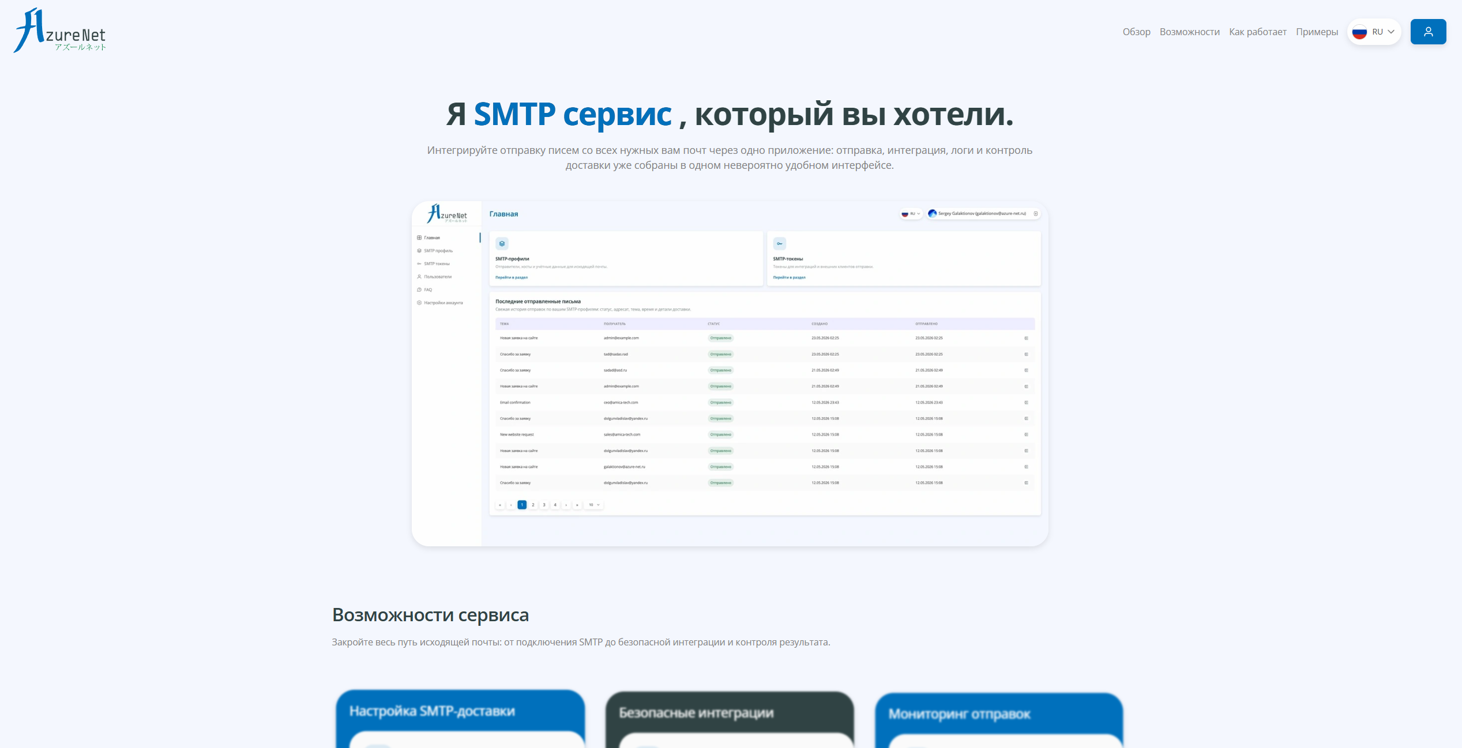The image size is (1462, 748).
Task: Click the layered icon on the SMTP-профили card
Action: click(502, 244)
